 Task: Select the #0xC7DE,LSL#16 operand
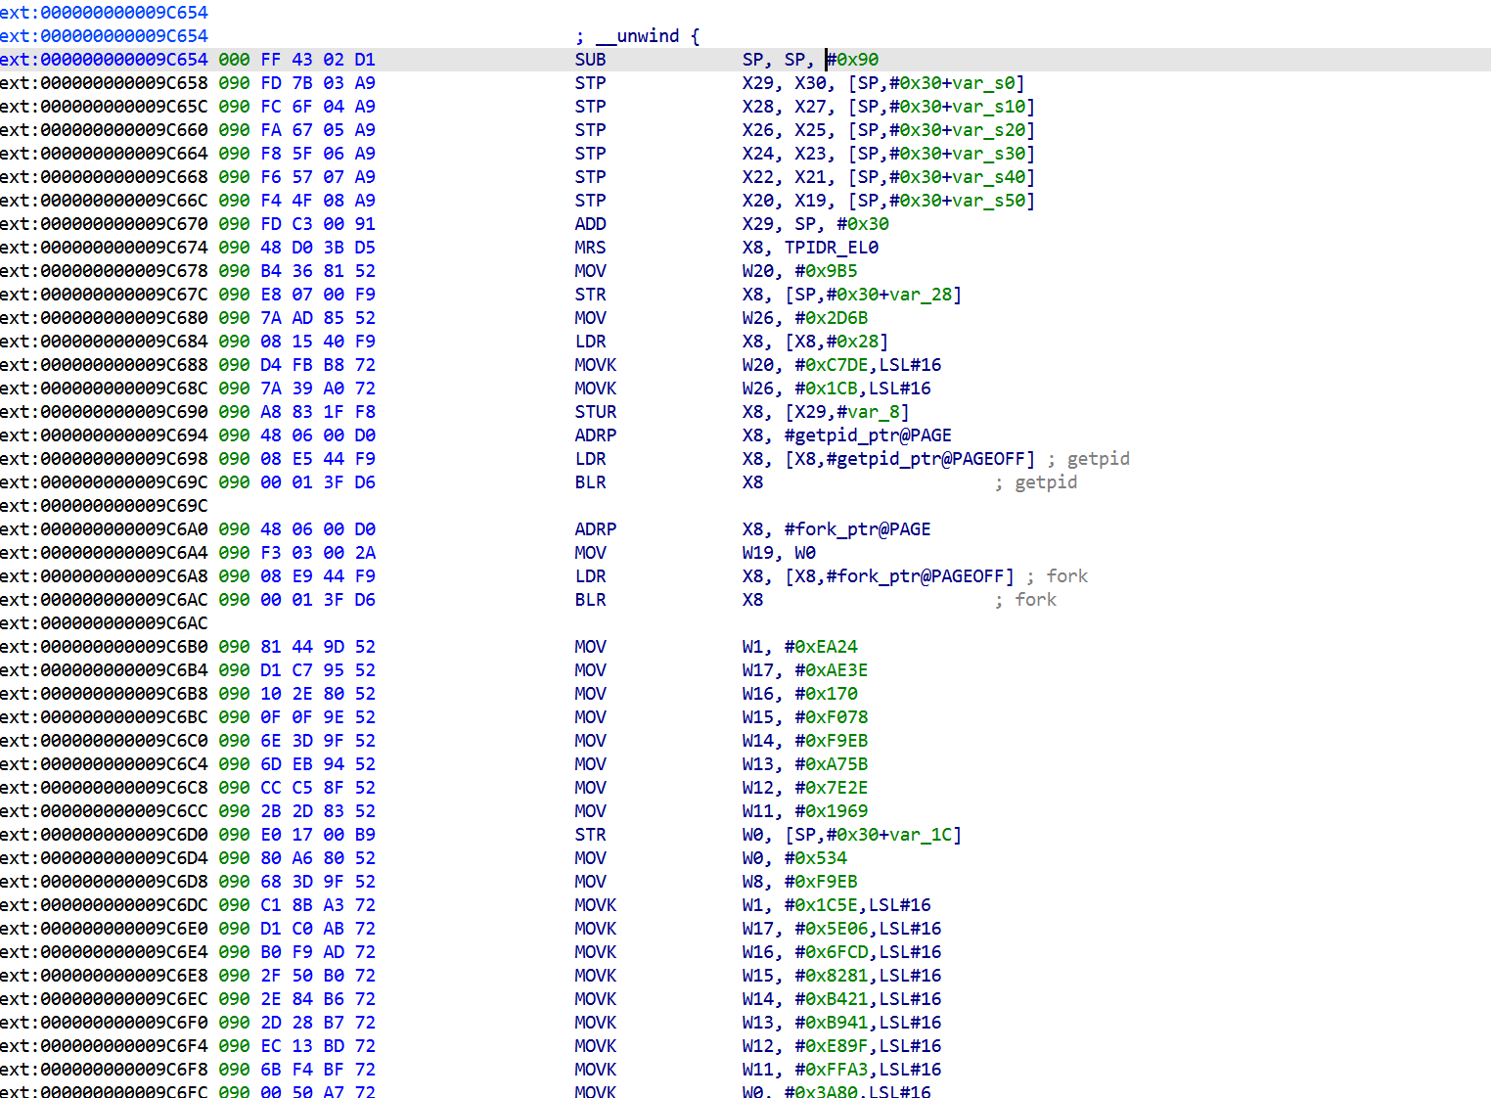[869, 365]
